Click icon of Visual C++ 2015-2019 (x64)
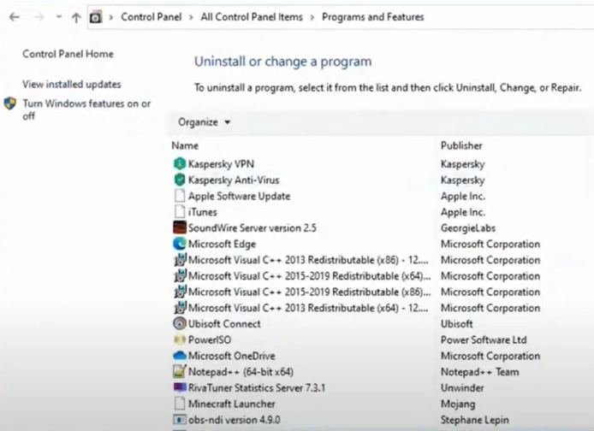594x431 pixels. point(180,276)
